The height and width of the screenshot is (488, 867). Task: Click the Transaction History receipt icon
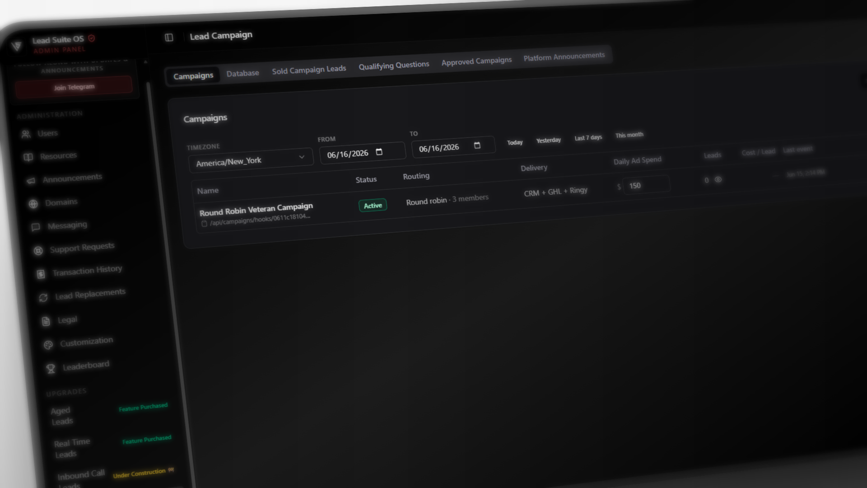[x=41, y=274]
